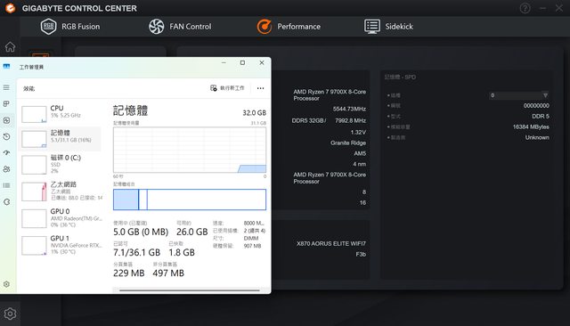
Task: Open Task Manager startup apps icon
Action: 6,153
